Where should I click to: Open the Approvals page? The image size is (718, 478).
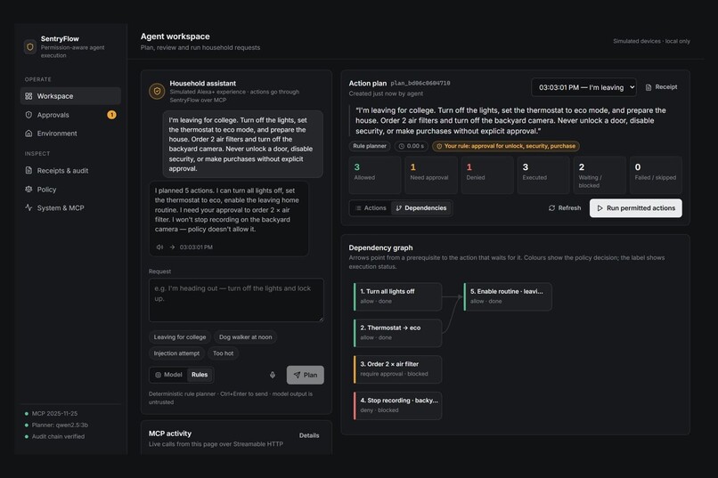pos(70,115)
